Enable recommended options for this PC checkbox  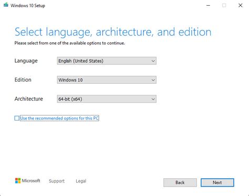17,118
